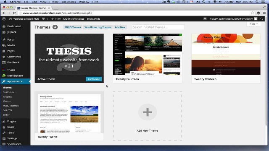Open the WordPress logo menu in admin bar
Screen dimensions: 269x151
coord(4,19)
